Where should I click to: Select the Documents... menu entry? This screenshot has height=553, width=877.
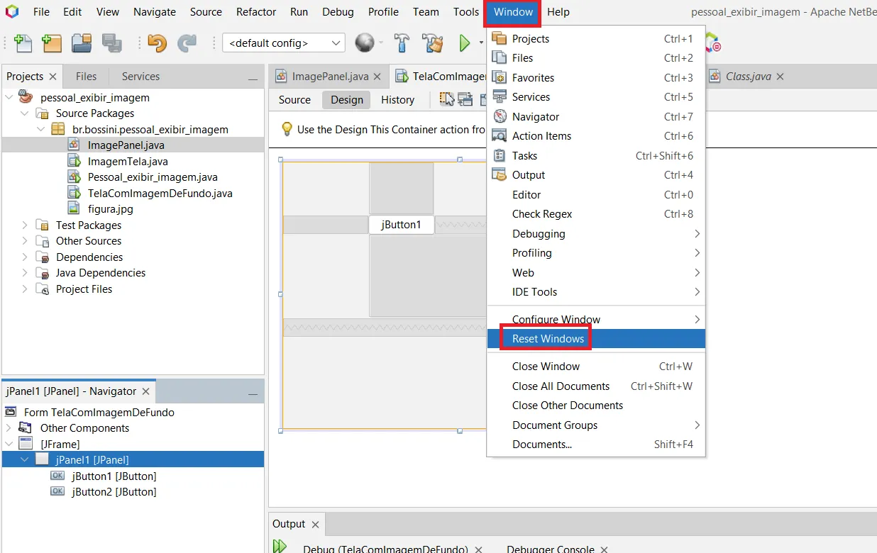click(596, 444)
